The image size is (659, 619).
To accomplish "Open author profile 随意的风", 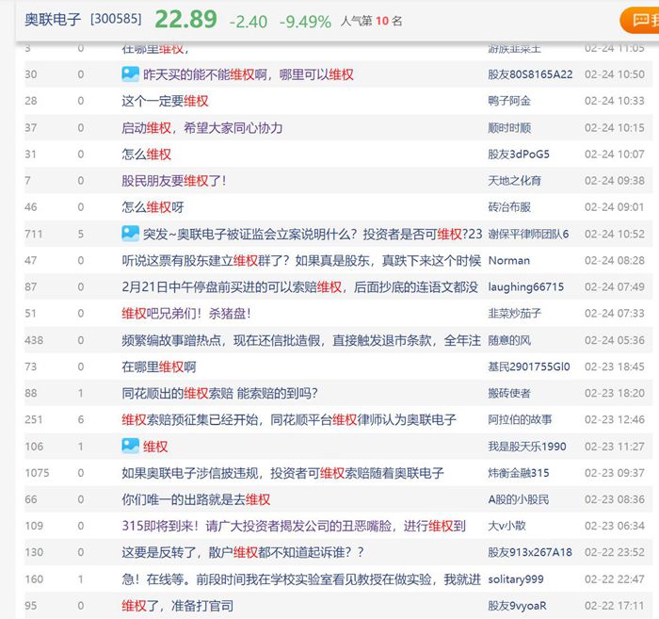I will coord(509,340).
